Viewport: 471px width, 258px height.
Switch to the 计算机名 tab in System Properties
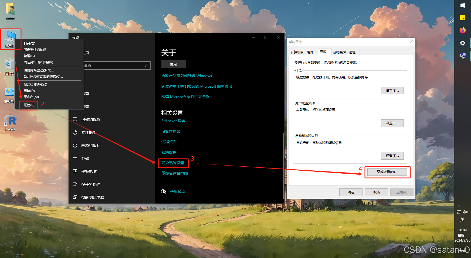pyautogui.click(x=297, y=52)
